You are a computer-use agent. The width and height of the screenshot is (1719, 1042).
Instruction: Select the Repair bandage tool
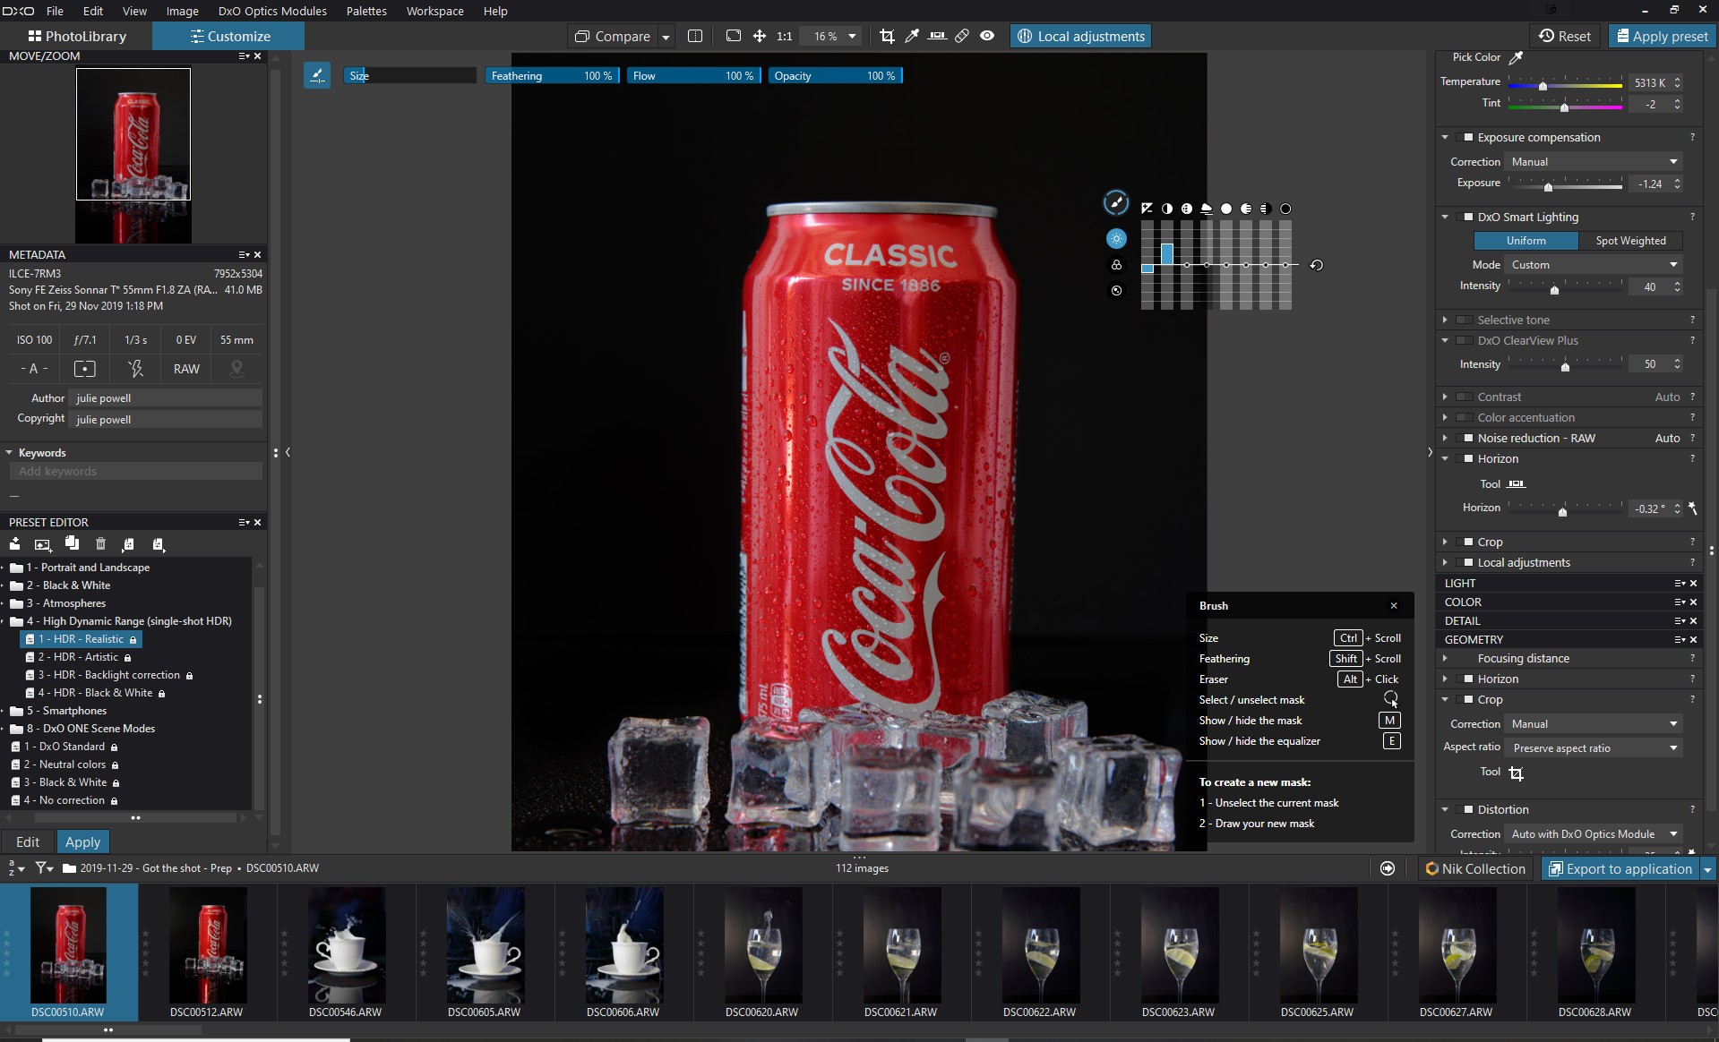962,36
